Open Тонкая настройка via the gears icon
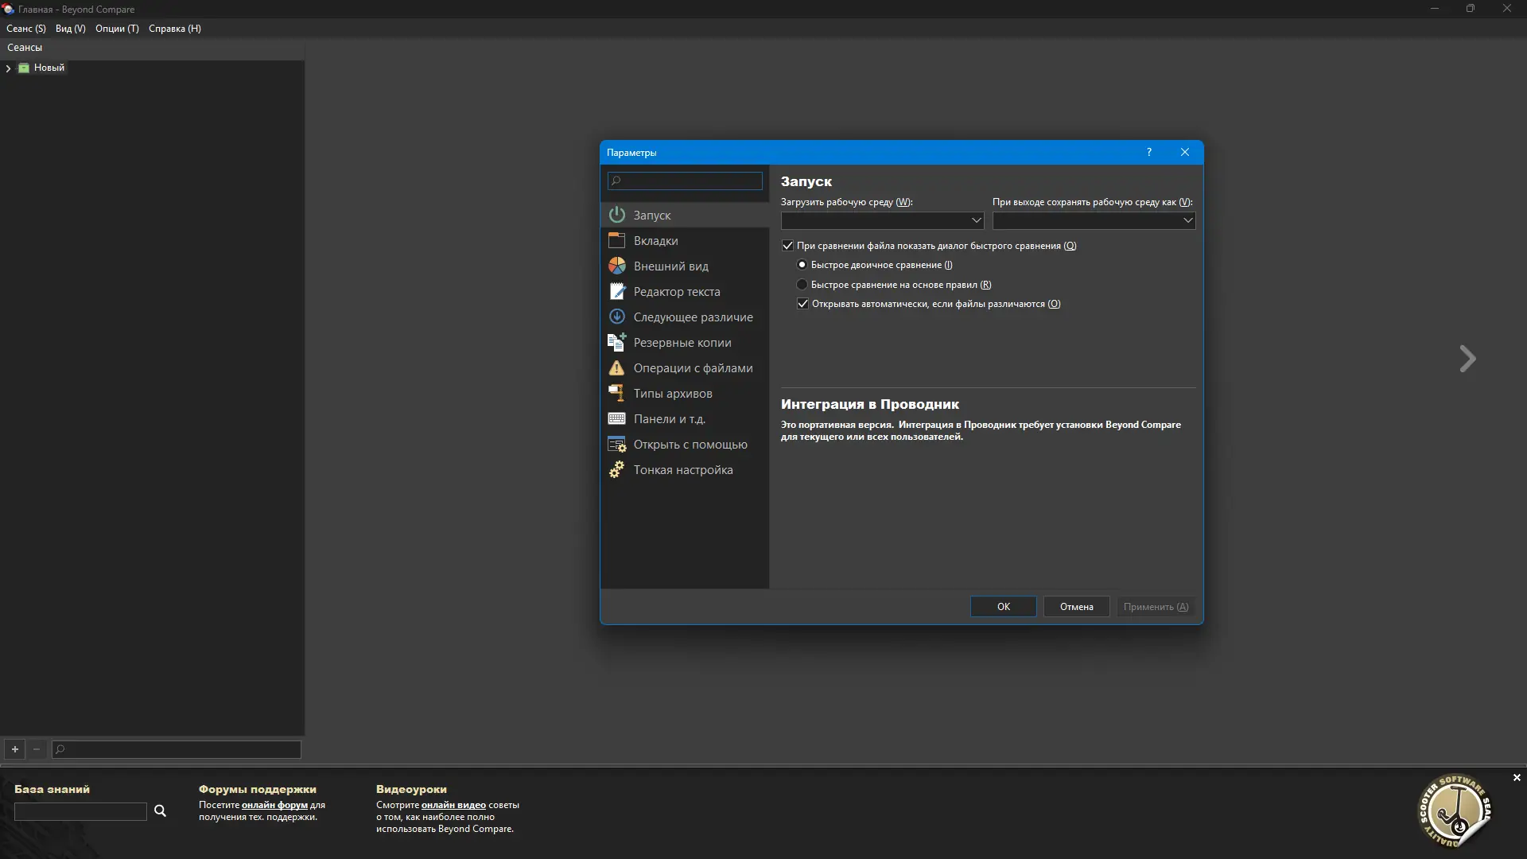Image resolution: width=1527 pixels, height=859 pixels. 616,469
